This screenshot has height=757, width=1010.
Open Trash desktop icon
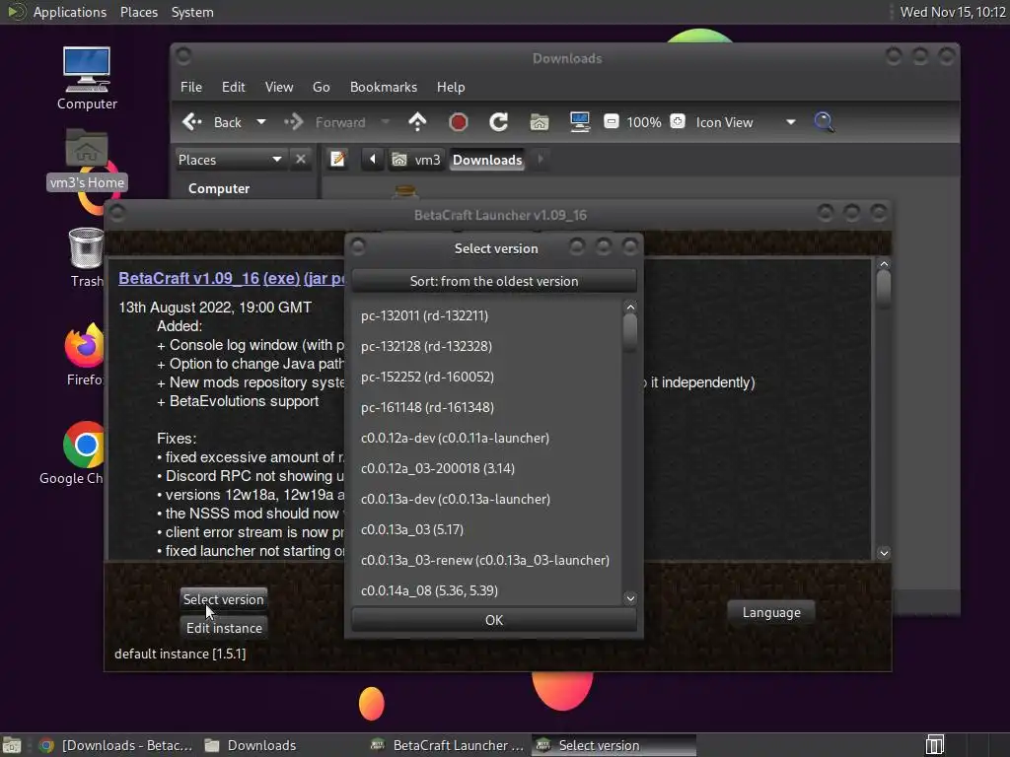pyautogui.click(x=87, y=257)
